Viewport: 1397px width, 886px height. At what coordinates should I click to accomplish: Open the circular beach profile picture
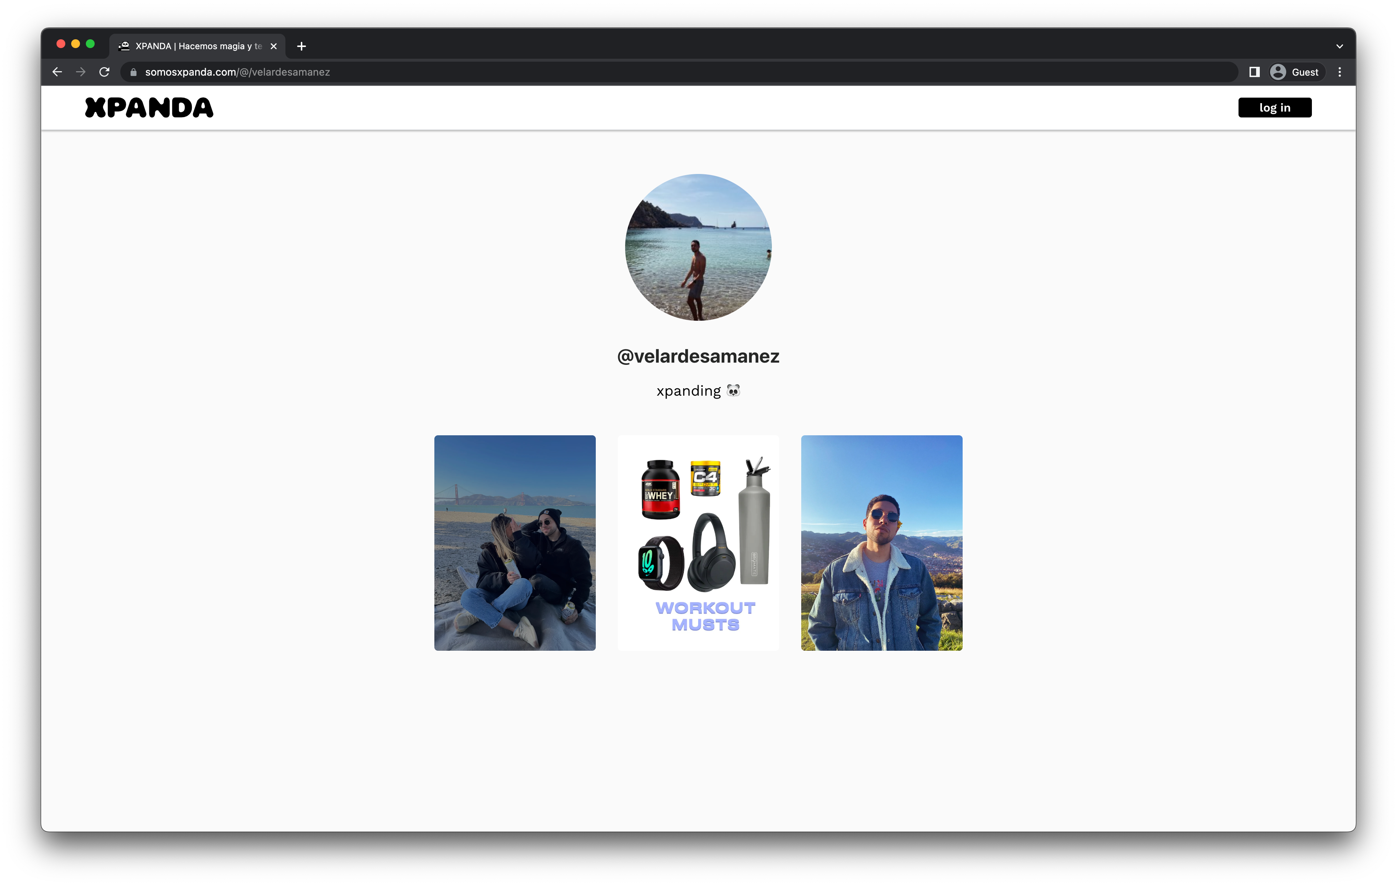698,247
